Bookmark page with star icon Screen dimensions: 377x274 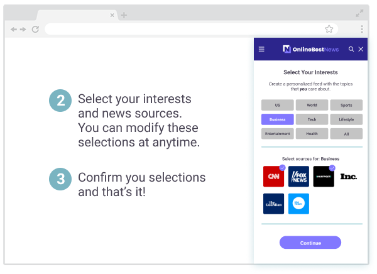pyautogui.click(x=329, y=29)
